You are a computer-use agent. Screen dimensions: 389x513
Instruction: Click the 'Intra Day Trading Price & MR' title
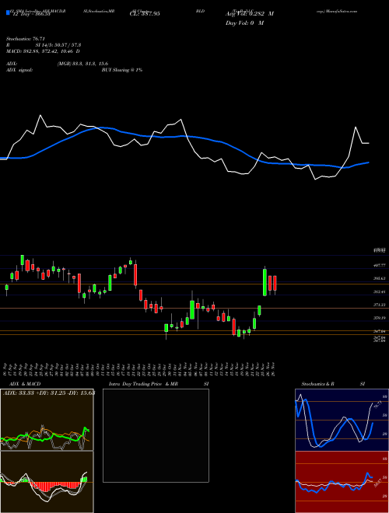(x=143, y=384)
